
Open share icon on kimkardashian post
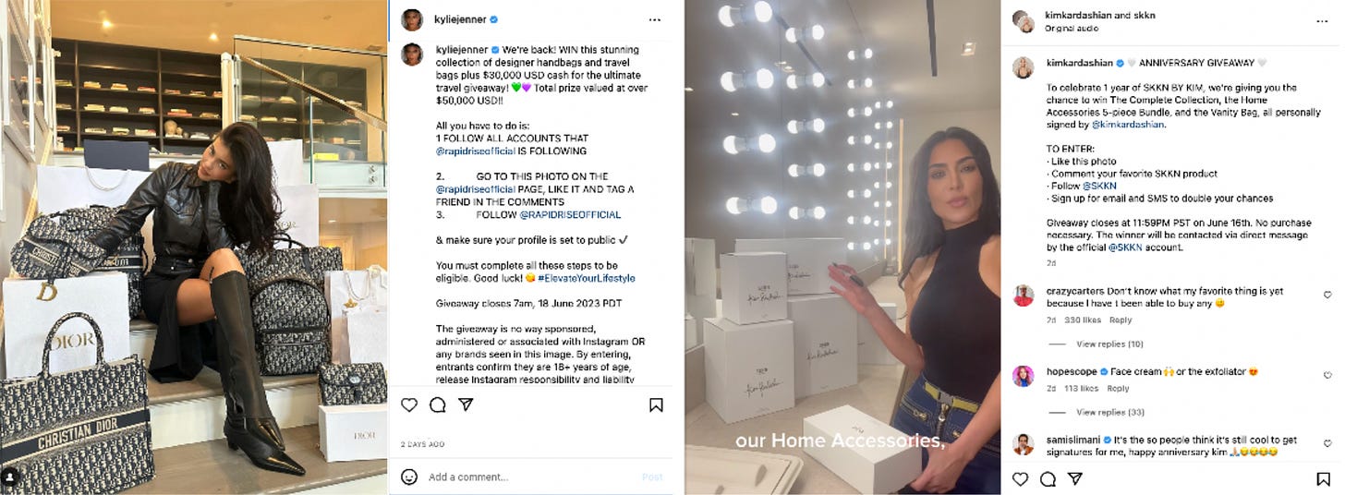1075,478
